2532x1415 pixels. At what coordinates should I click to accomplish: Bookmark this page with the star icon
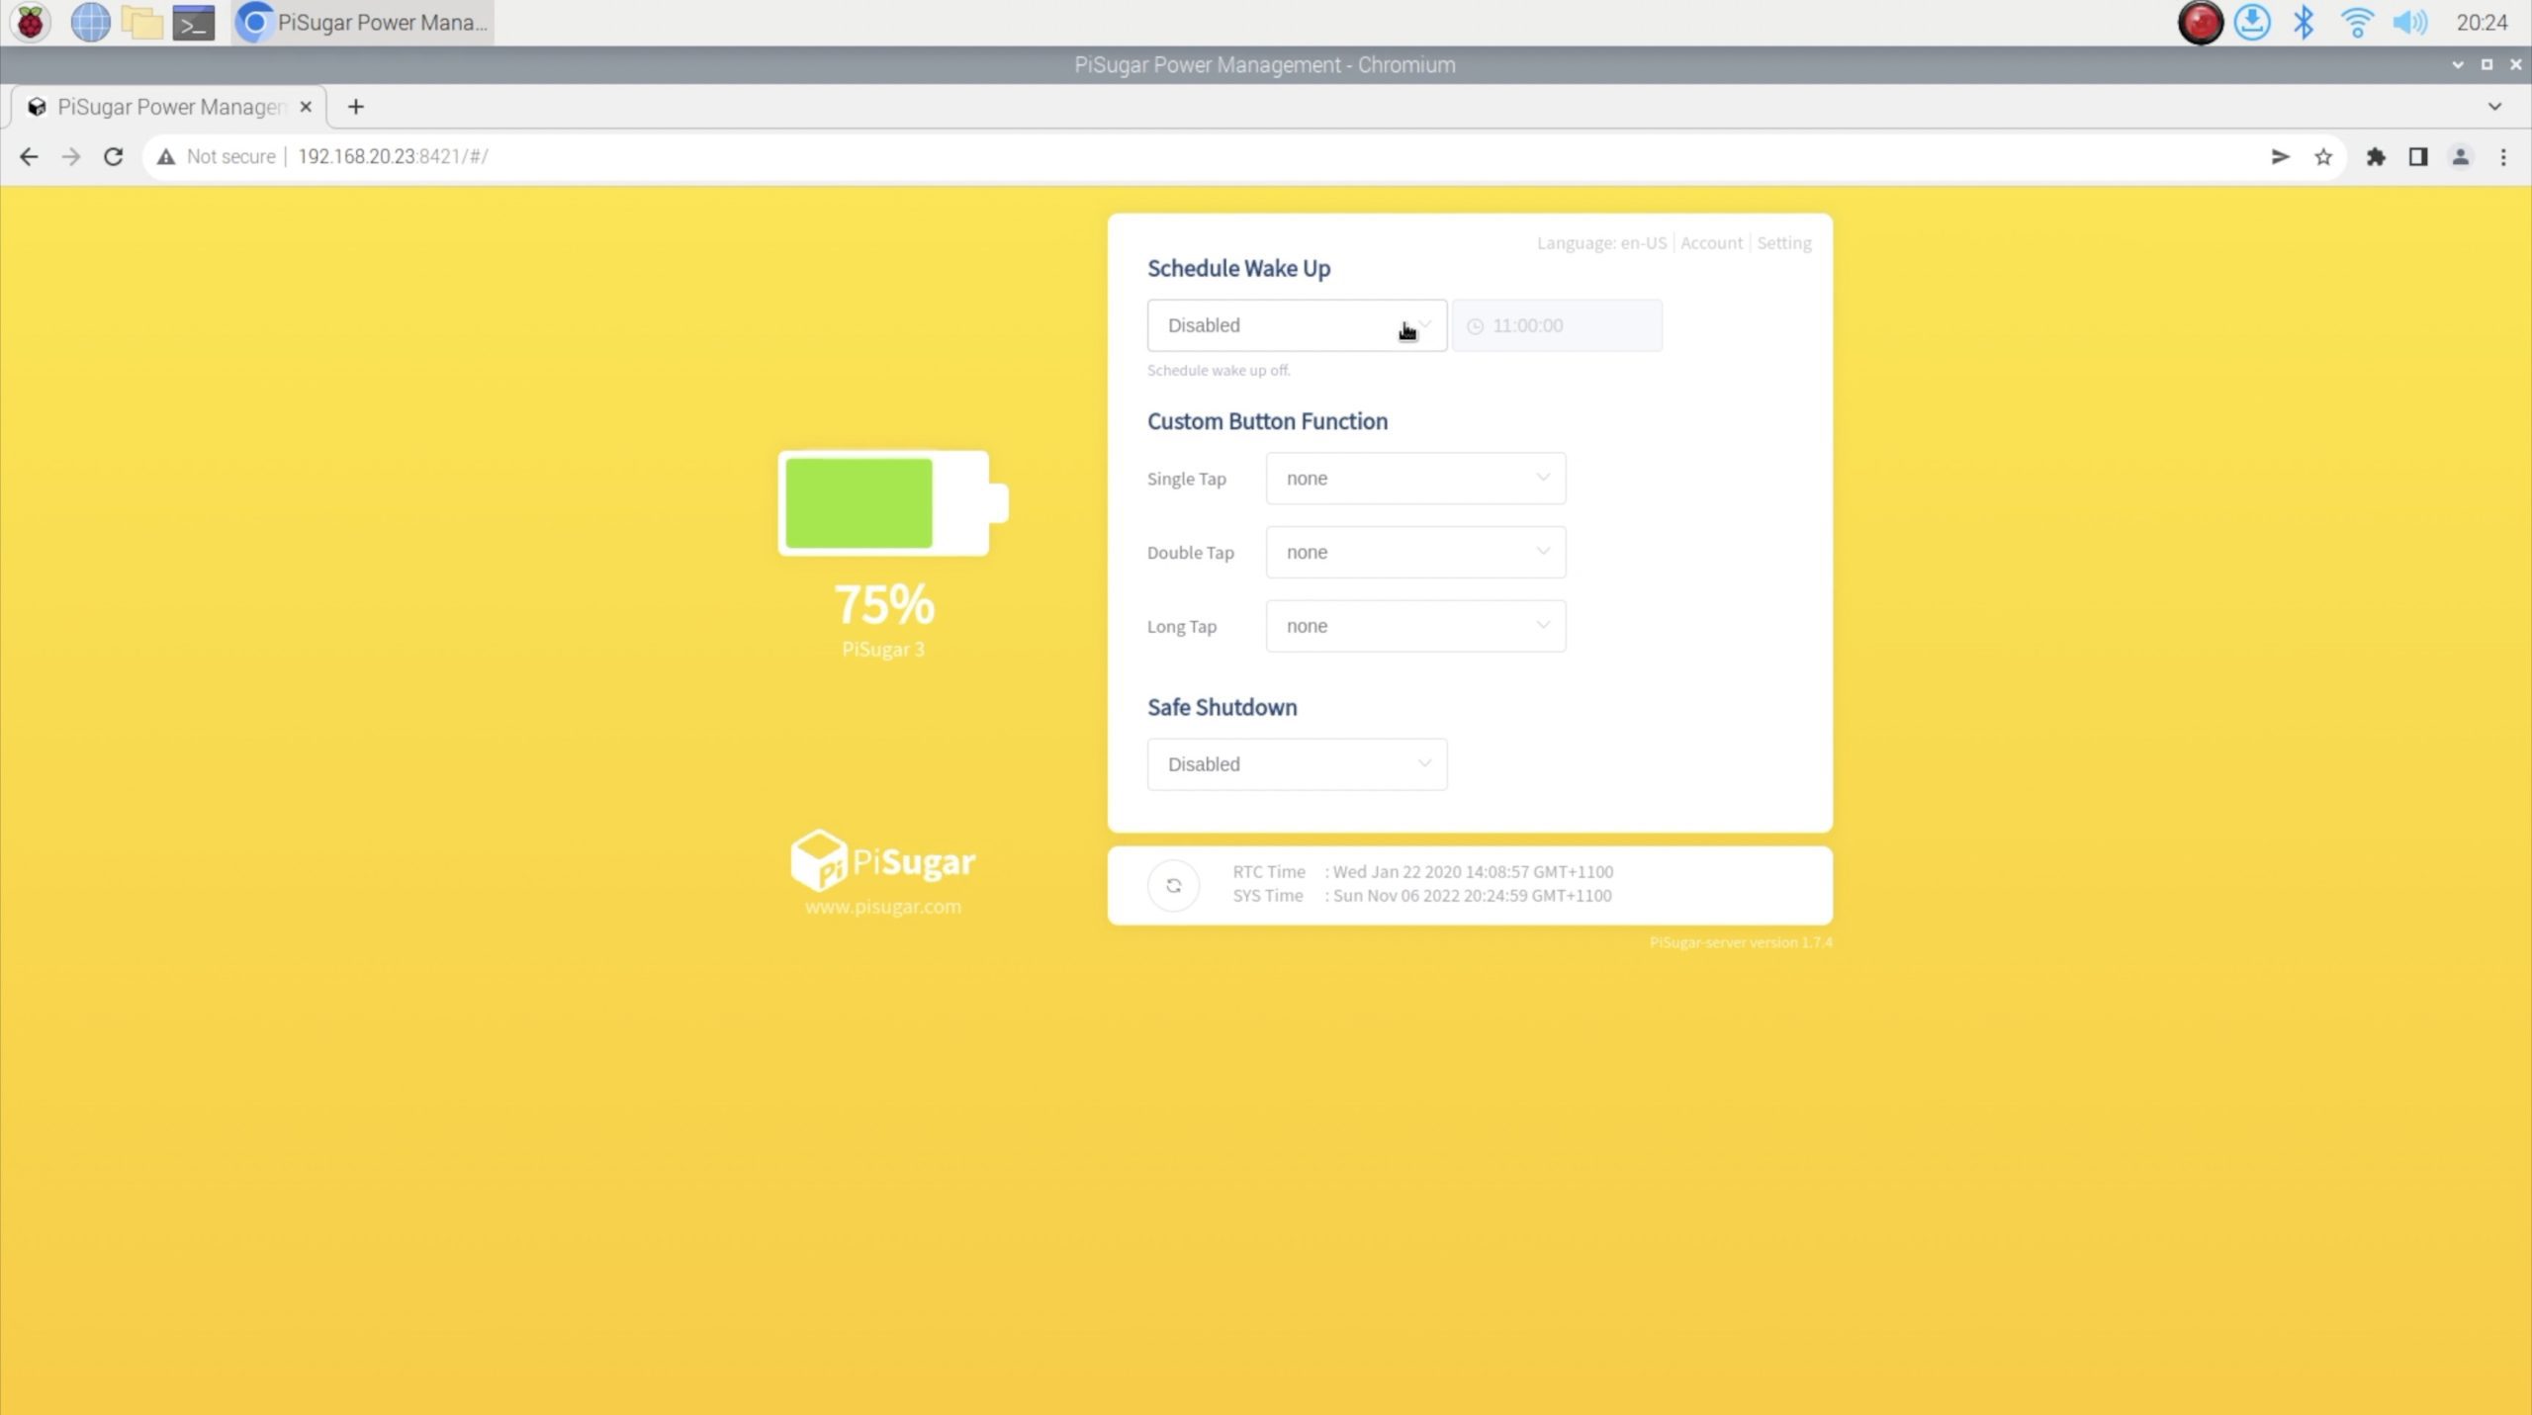(x=2323, y=156)
